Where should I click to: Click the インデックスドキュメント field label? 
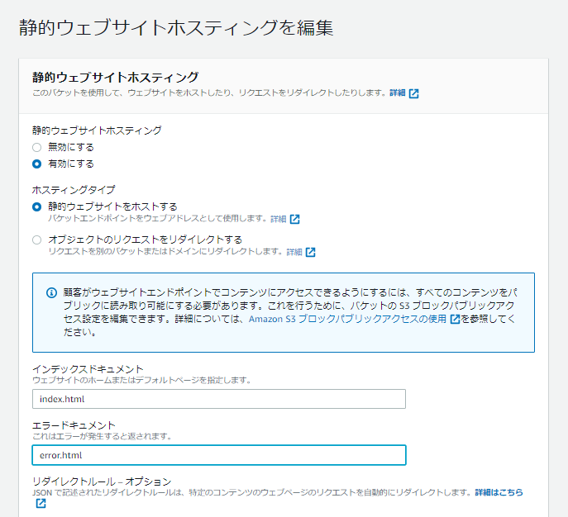pyautogui.click(x=88, y=368)
